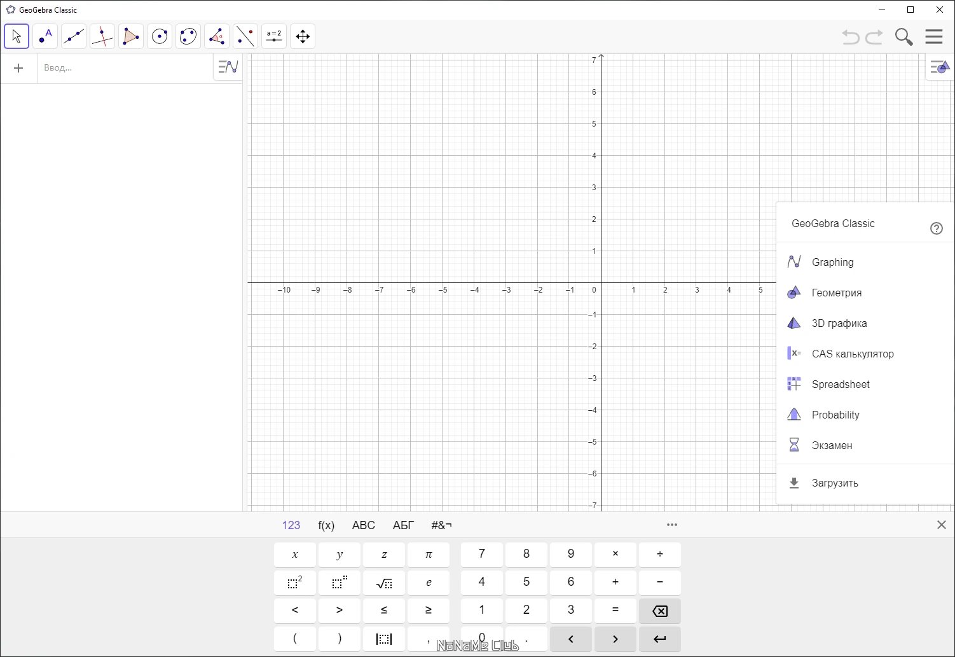Tap the square exponent key

[x=295, y=583]
